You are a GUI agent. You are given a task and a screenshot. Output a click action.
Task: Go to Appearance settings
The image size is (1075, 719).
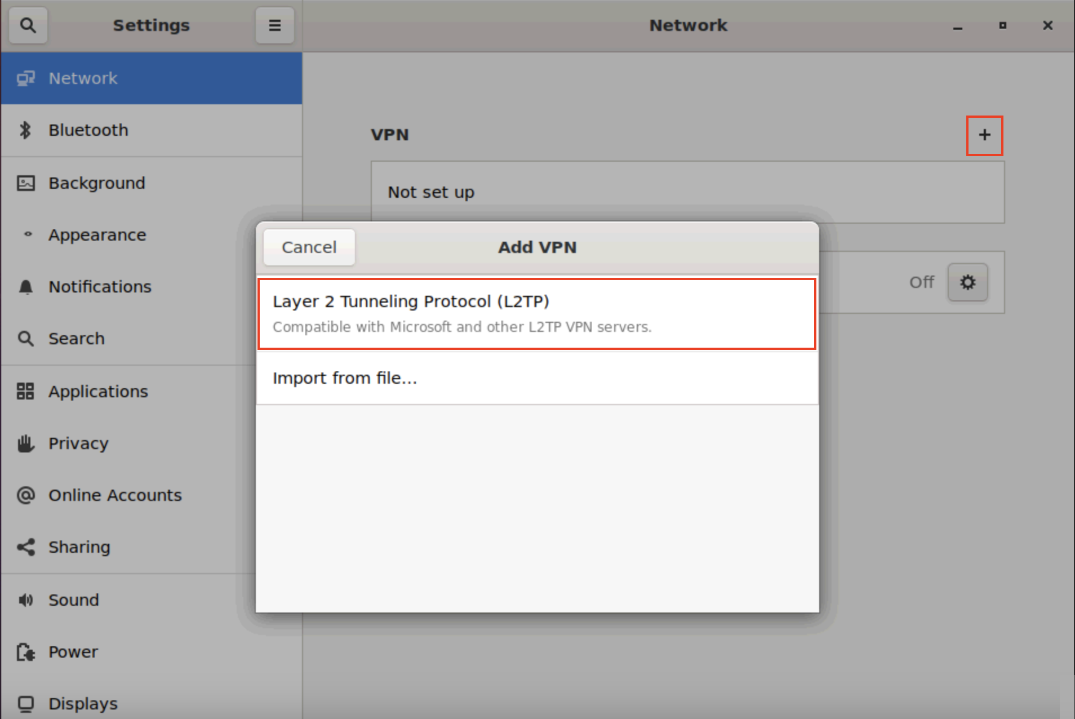pos(152,235)
